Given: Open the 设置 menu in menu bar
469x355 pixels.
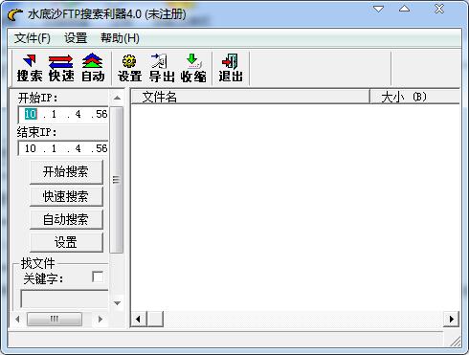Looking at the screenshot, I should pyautogui.click(x=76, y=38).
